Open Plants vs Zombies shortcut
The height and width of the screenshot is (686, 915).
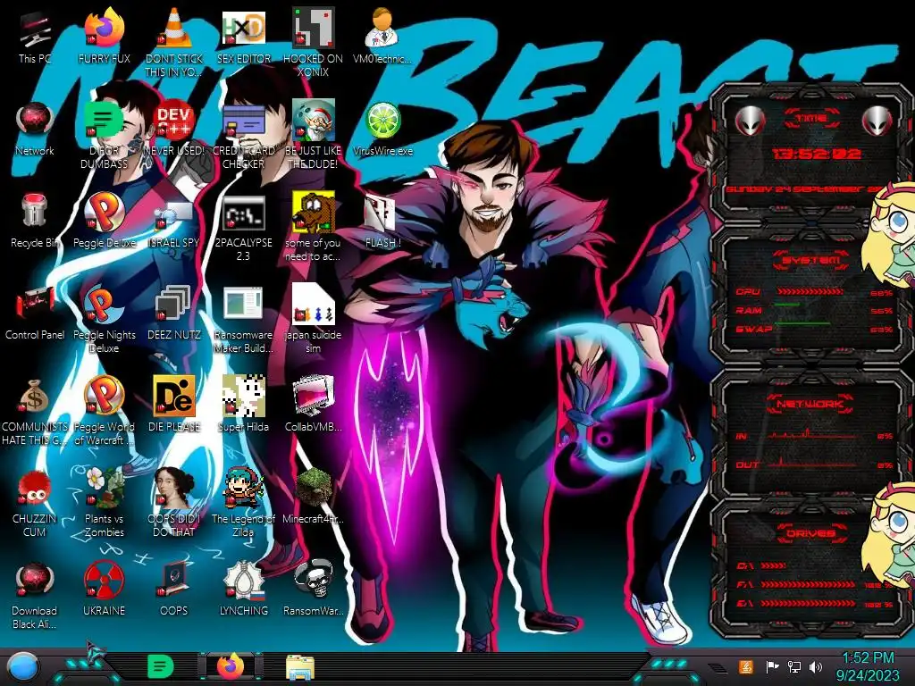[105, 488]
